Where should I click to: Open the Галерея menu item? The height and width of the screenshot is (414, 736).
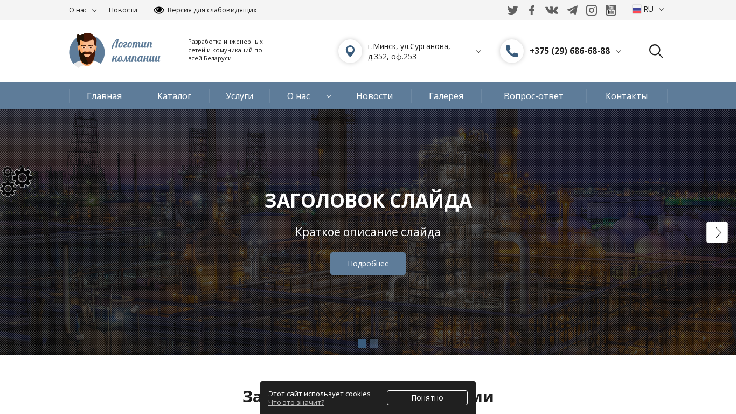(446, 96)
